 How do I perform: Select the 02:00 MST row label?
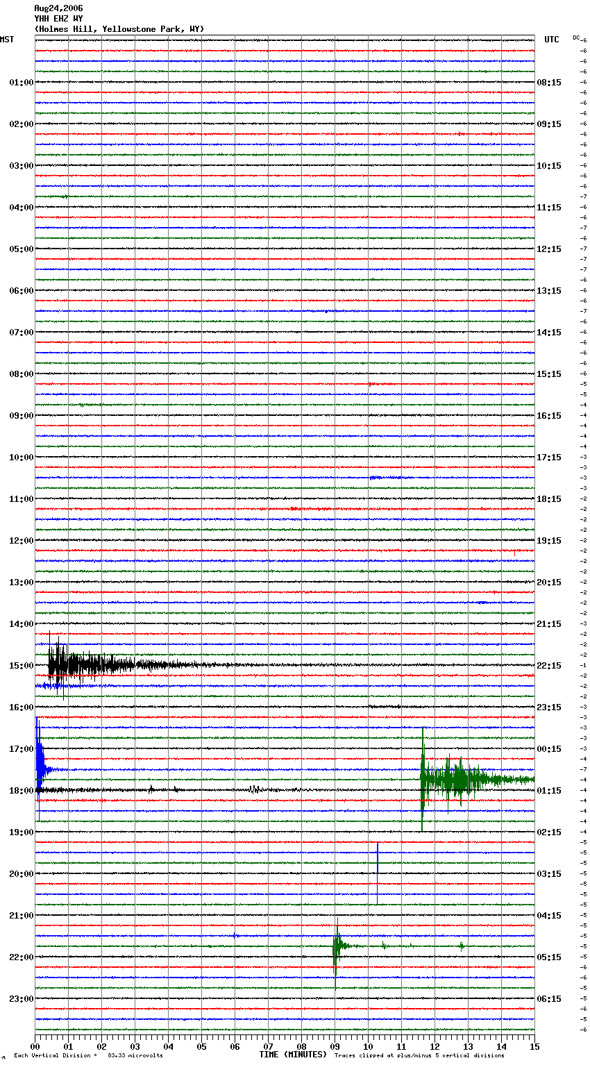[22, 124]
